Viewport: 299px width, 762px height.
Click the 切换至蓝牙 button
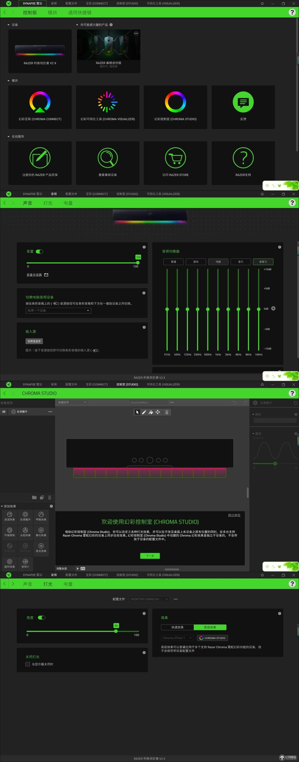coord(34,341)
